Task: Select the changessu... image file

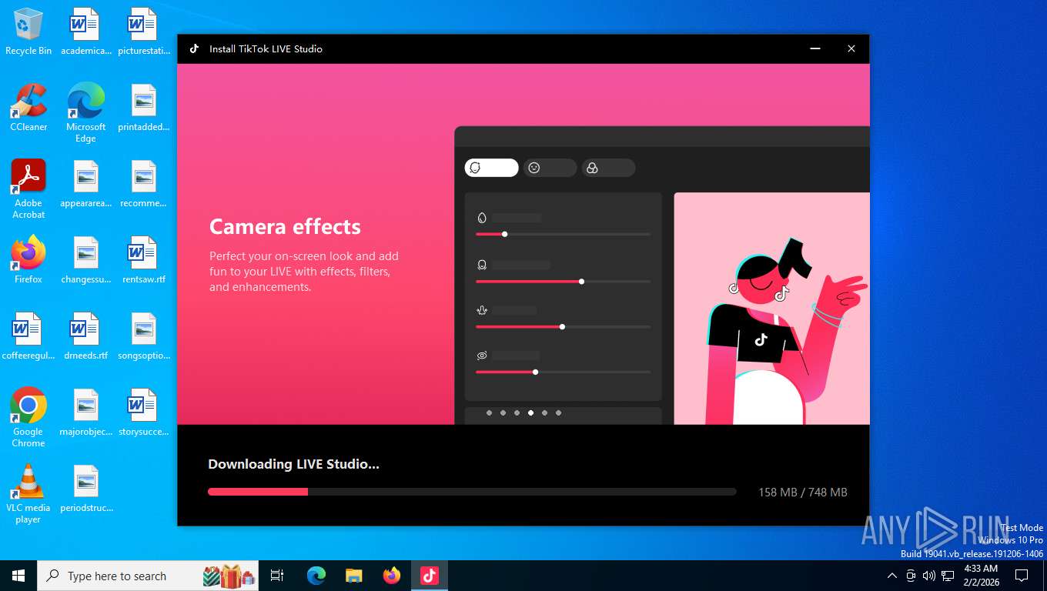Action: [x=85, y=260]
